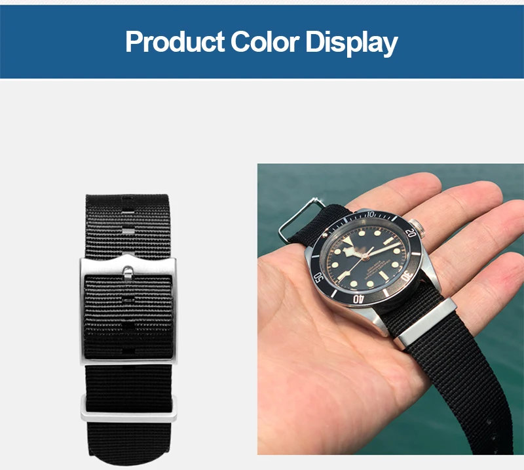
Task: Click the topmost adjustment hole on strap
Action: click(x=128, y=198)
